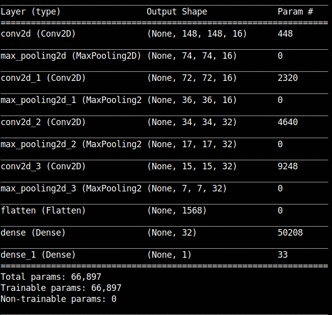
Task: Click the 'Param #' column header
Action: (x=295, y=12)
